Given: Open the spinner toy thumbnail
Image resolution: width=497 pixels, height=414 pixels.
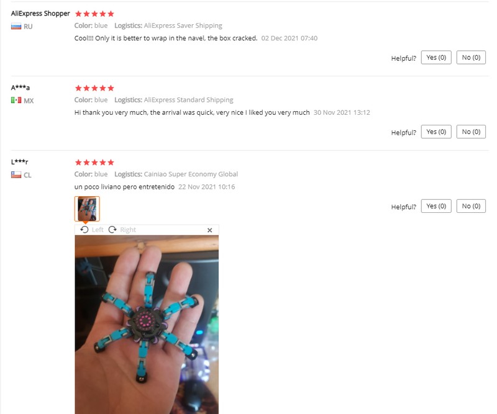Looking at the screenshot, I should point(87,209).
